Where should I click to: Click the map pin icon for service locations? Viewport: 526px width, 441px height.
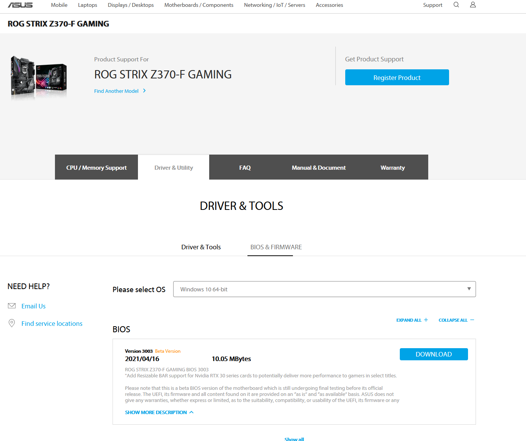[12, 323]
